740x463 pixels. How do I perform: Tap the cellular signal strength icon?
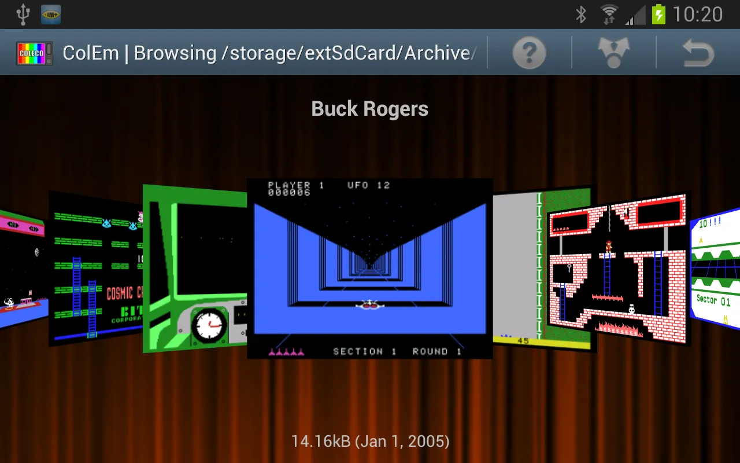635,14
